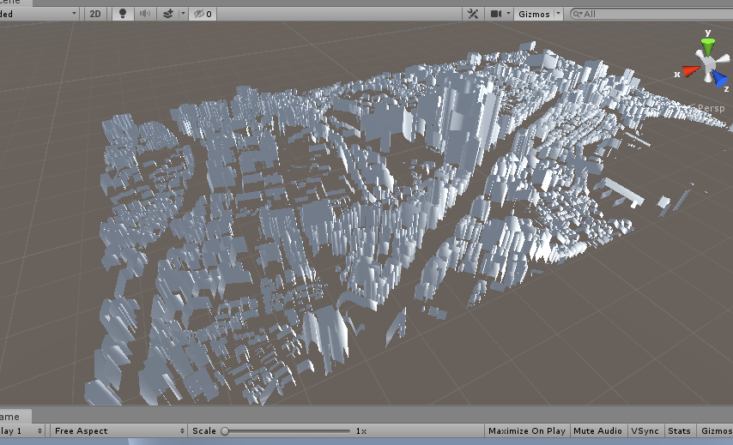Toggle Mute Audio in Game view
This screenshot has height=445, width=733.
click(597, 431)
